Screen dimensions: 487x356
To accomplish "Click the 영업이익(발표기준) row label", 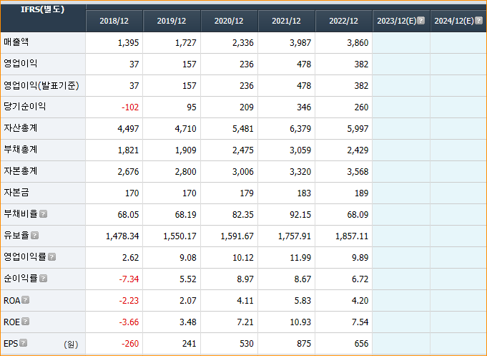I will [x=41, y=85].
